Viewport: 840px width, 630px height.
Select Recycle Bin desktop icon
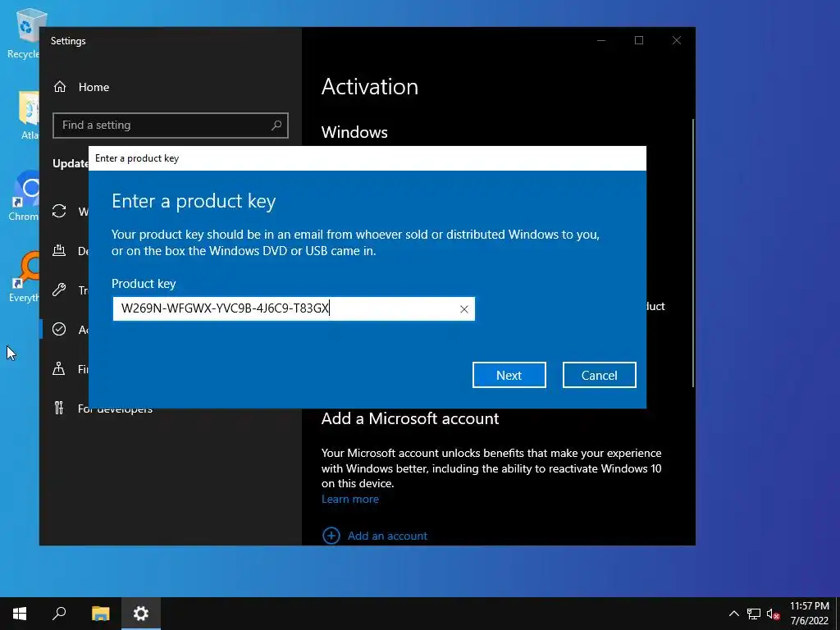tap(24, 34)
